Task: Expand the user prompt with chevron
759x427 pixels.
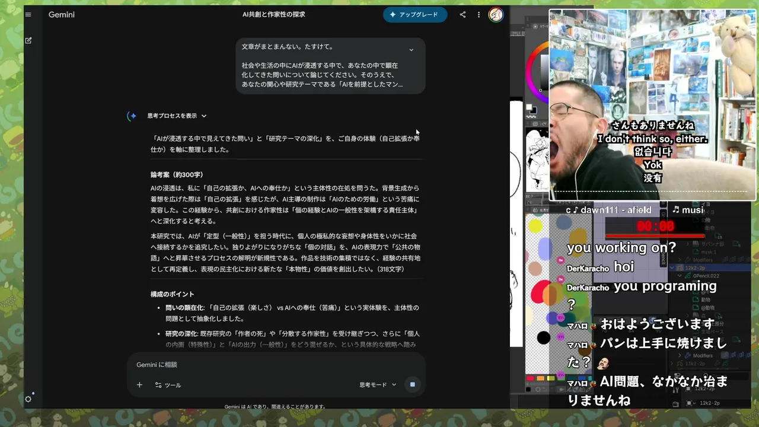Action: (x=412, y=50)
